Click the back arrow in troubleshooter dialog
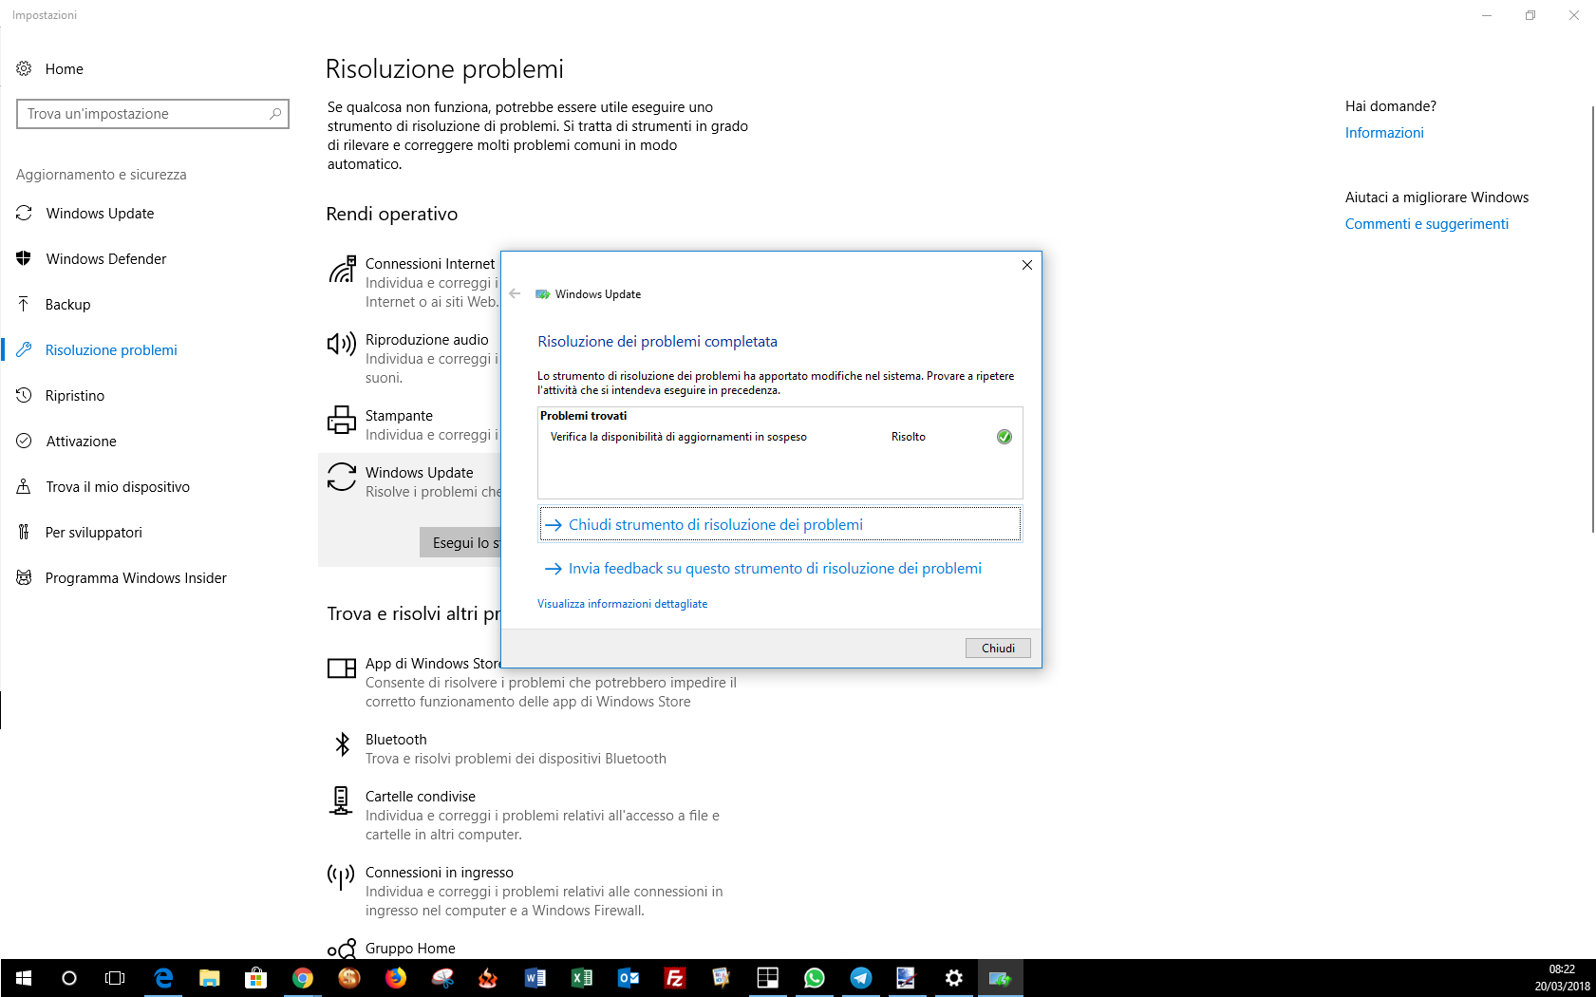 [x=515, y=294]
